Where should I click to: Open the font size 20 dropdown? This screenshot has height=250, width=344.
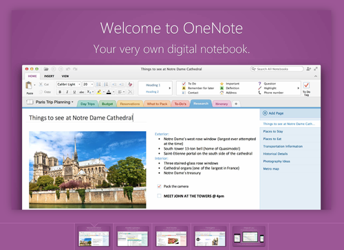click(92, 84)
